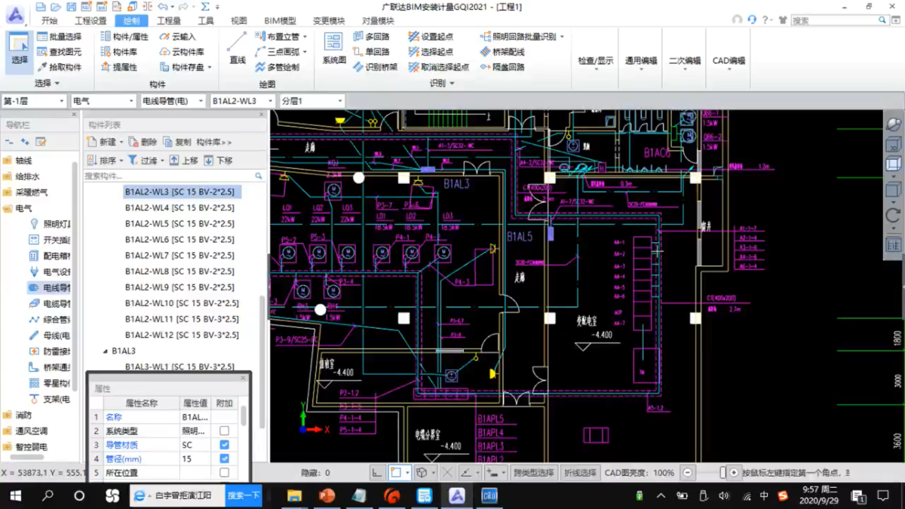Click 折线选择 button
Viewport: 905px width, 509px height.
580,473
